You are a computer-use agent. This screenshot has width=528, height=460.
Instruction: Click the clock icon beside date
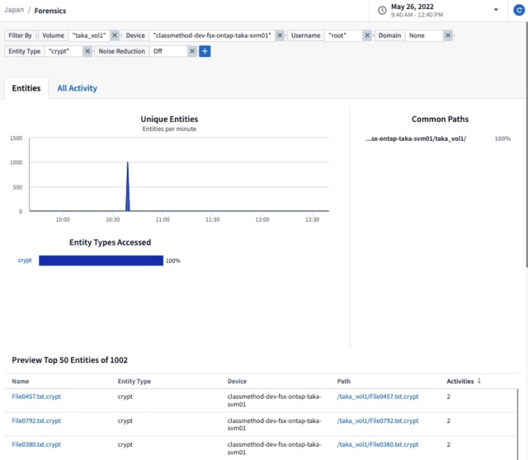pos(382,11)
